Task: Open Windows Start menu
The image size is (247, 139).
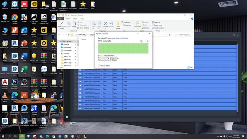Action: [3, 136]
